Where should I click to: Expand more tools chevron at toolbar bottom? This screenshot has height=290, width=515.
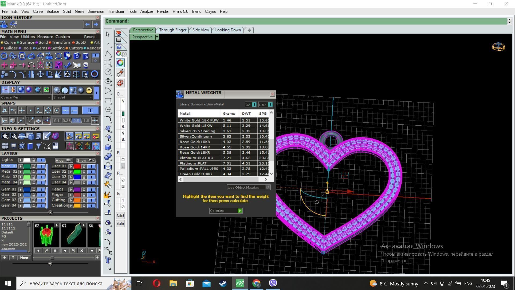click(x=110, y=269)
